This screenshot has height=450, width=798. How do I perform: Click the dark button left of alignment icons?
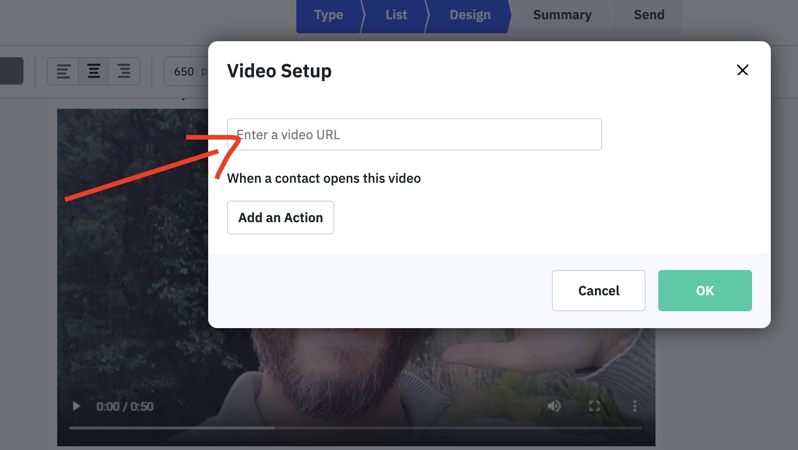pyautogui.click(x=11, y=71)
